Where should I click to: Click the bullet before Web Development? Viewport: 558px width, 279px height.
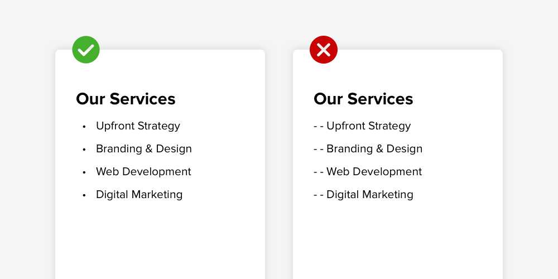coord(84,172)
